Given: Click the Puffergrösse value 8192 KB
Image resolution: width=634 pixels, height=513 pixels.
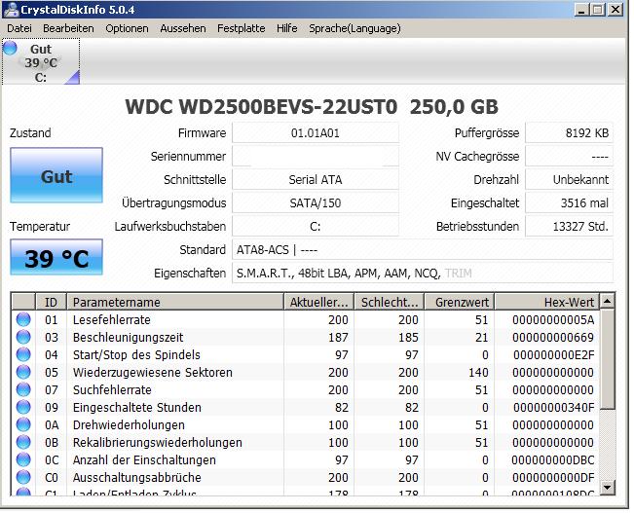Looking at the screenshot, I should [x=570, y=133].
